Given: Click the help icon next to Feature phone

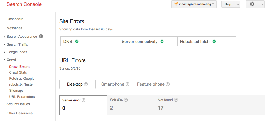Looking at the screenshot, I should point(168,84).
